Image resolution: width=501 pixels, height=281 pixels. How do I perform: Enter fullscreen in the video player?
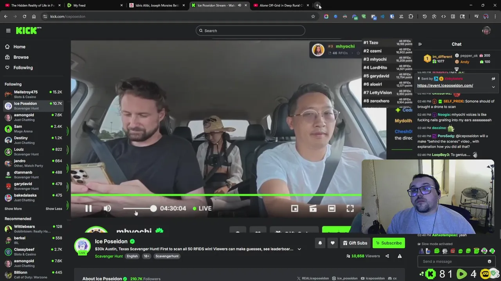[350, 208]
